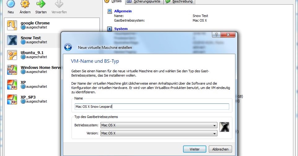Close the wizard dialog with X

[228, 35]
